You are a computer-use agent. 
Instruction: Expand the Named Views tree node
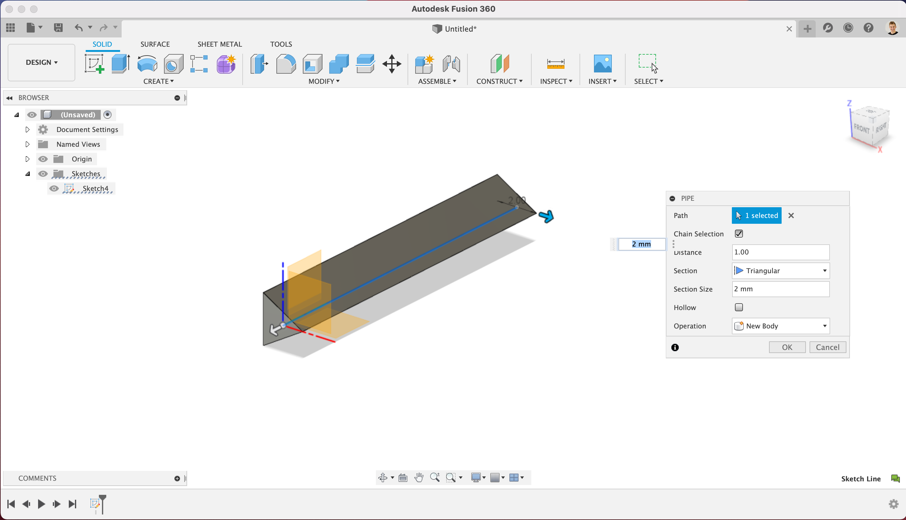tap(27, 144)
